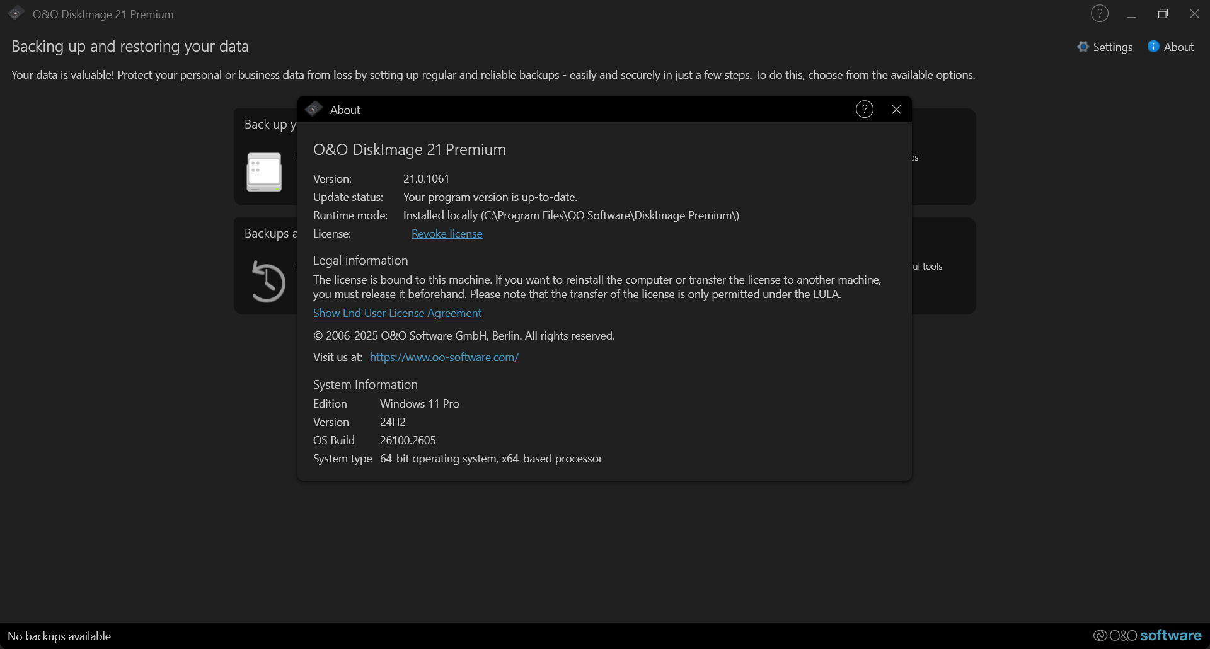Viewport: 1210px width, 649px height.
Task: Click the copyright notice text
Action: pyautogui.click(x=464, y=336)
